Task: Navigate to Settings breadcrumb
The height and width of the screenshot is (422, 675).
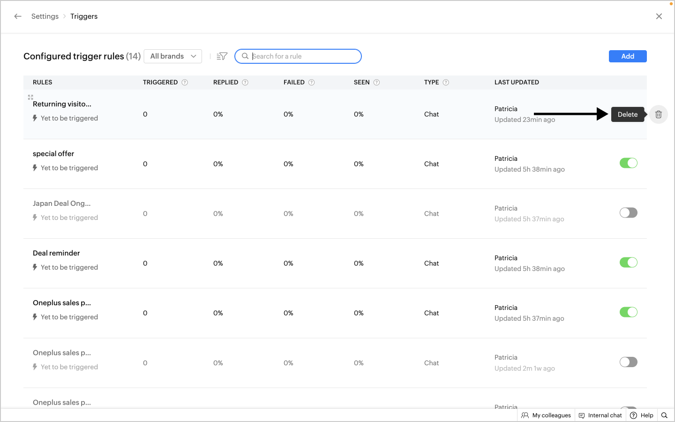Action: pyautogui.click(x=45, y=16)
